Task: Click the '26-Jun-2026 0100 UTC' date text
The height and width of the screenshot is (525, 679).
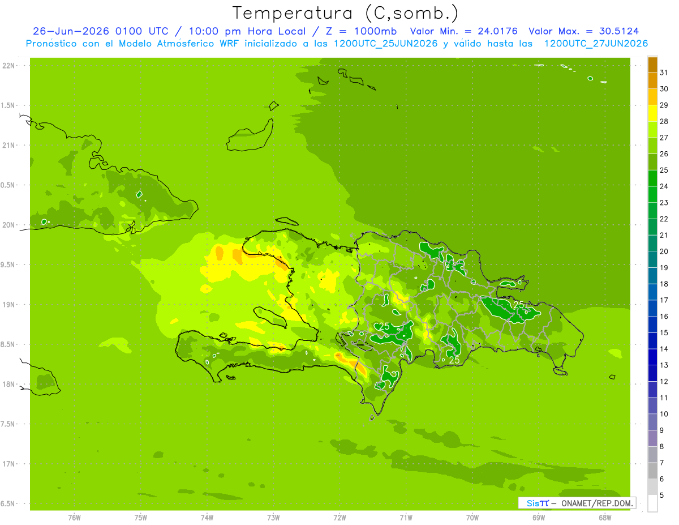Action: point(101,31)
